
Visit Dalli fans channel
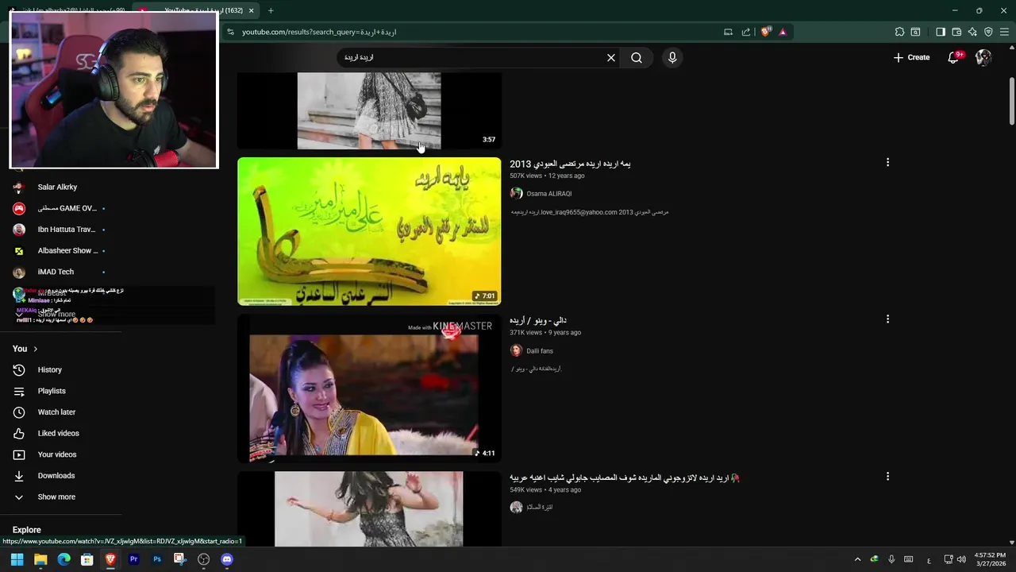coord(540,351)
